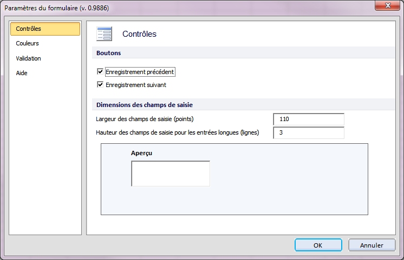Click the Contrôles form icon in header
The width and height of the screenshot is (404, 260).
pyautogui.click(x=104, y=34)
